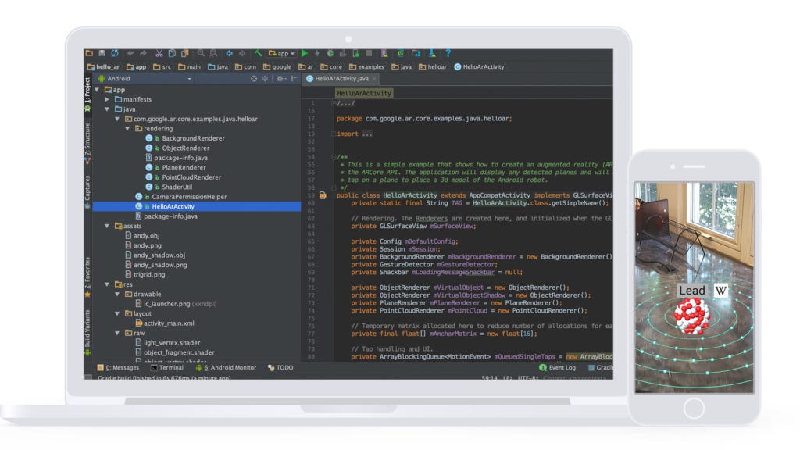Collapse the layout folder arrow
800x450 pixels.
coord(117,313)
